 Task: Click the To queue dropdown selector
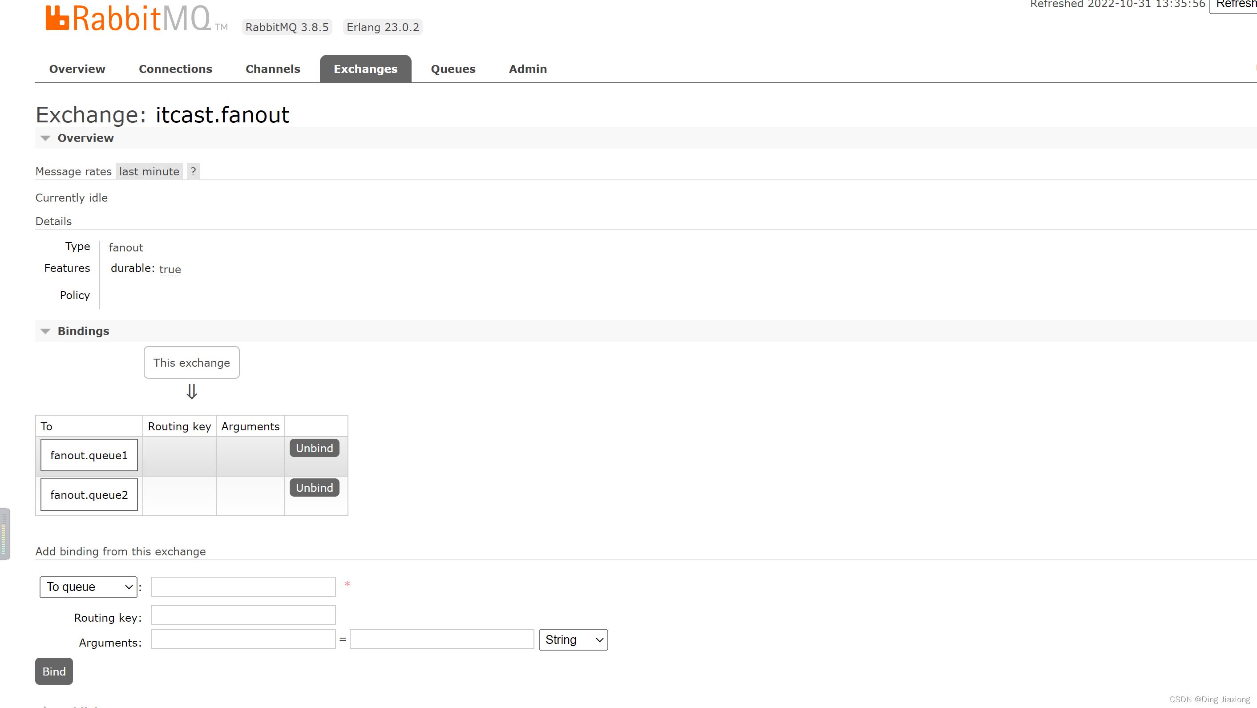tap(89, 586)
